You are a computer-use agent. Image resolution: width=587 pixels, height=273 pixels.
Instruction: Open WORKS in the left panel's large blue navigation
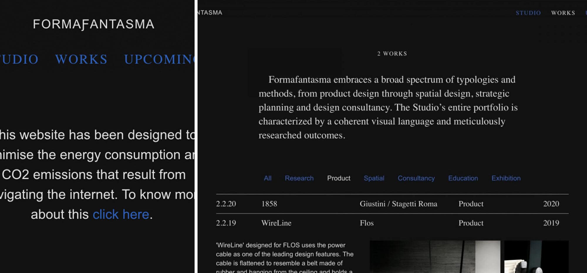(x=81, y=59)
